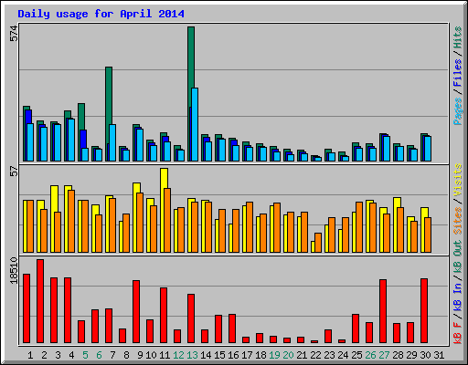Click the kB In legend label

(458, 297)
